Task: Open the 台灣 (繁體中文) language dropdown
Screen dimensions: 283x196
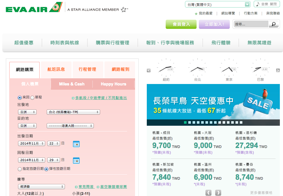Action: [x=218, y=5]
